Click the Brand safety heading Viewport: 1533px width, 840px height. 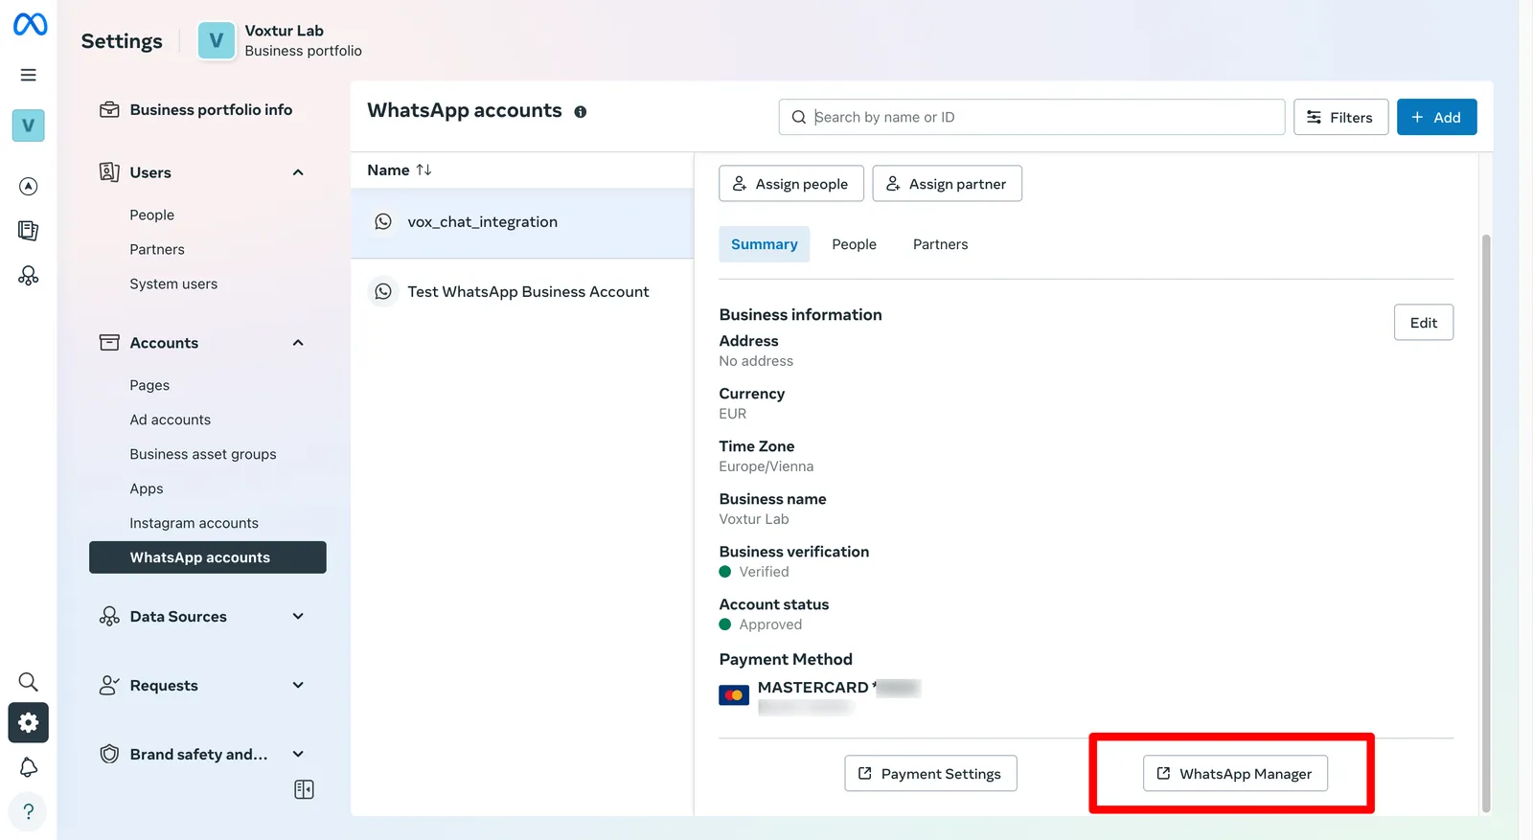(198, 755)
